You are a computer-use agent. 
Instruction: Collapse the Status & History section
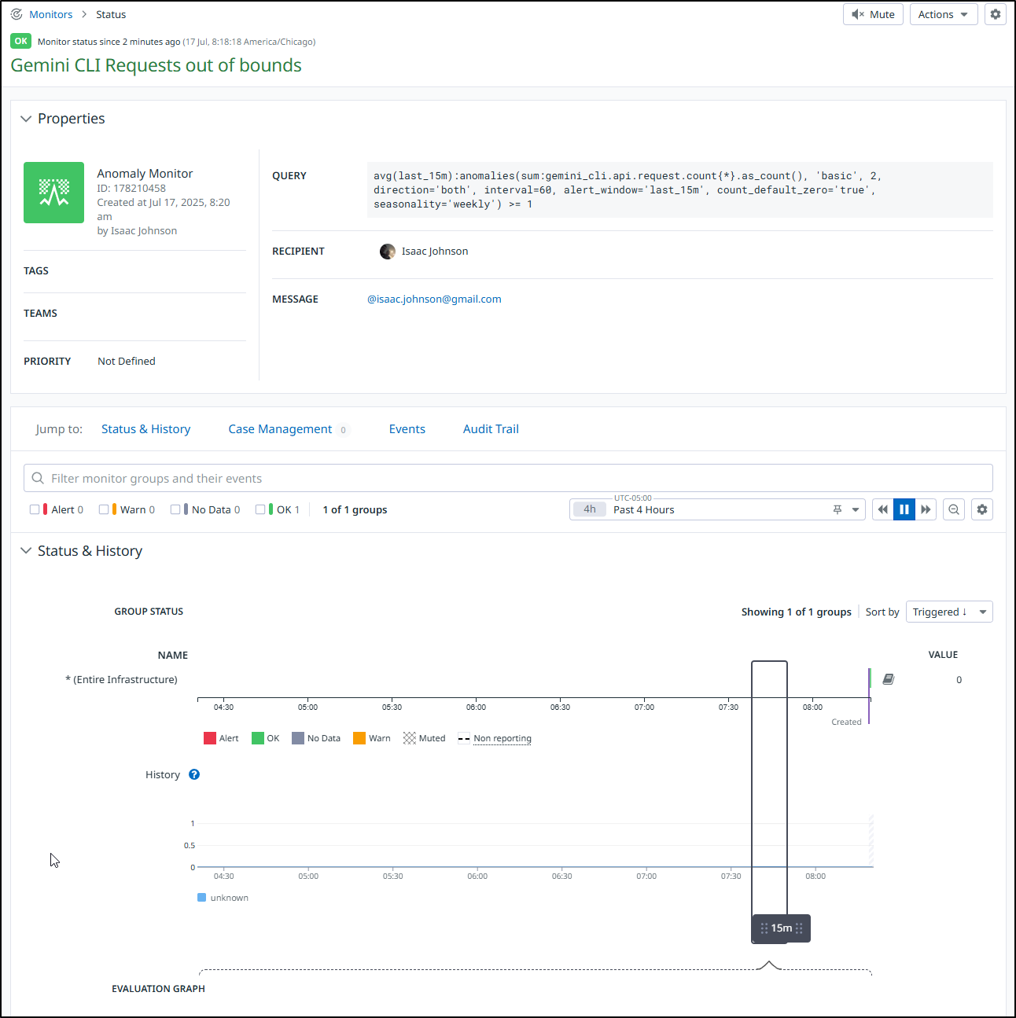tap(26, 551)
